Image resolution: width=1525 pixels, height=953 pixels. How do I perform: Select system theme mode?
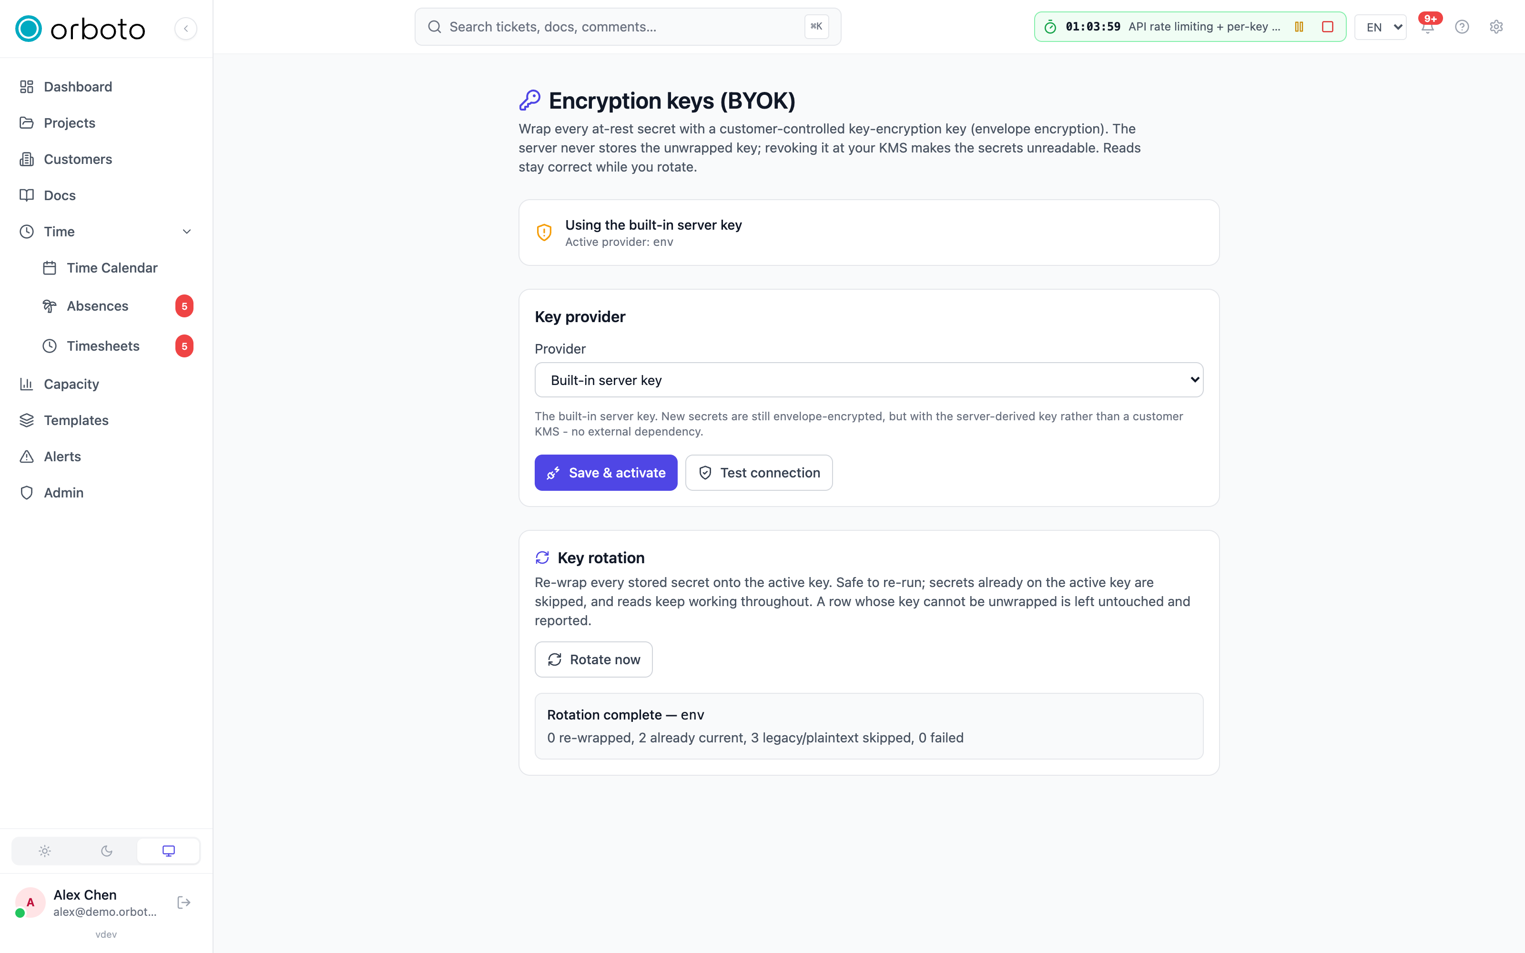click(x=168, y=852)
